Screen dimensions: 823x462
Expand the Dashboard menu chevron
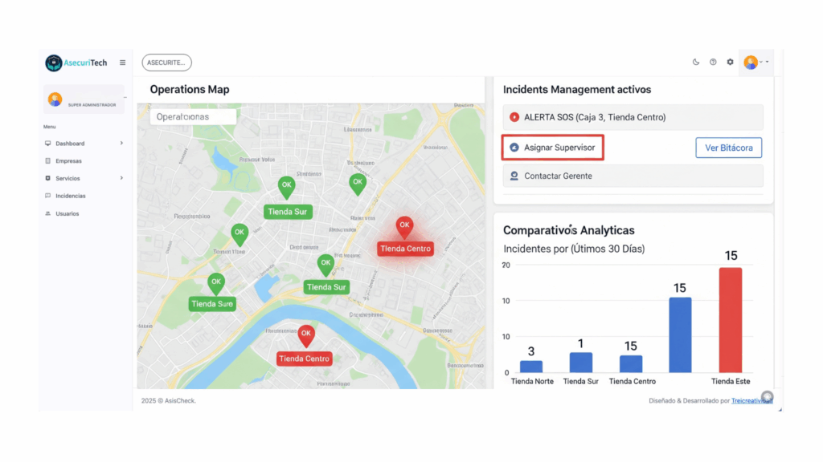tap(121, 144)
